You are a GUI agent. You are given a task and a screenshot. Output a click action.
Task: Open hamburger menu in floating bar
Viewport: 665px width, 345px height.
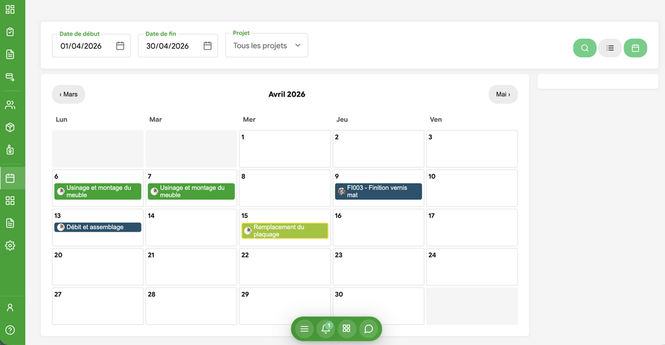[x=304, y=329]
